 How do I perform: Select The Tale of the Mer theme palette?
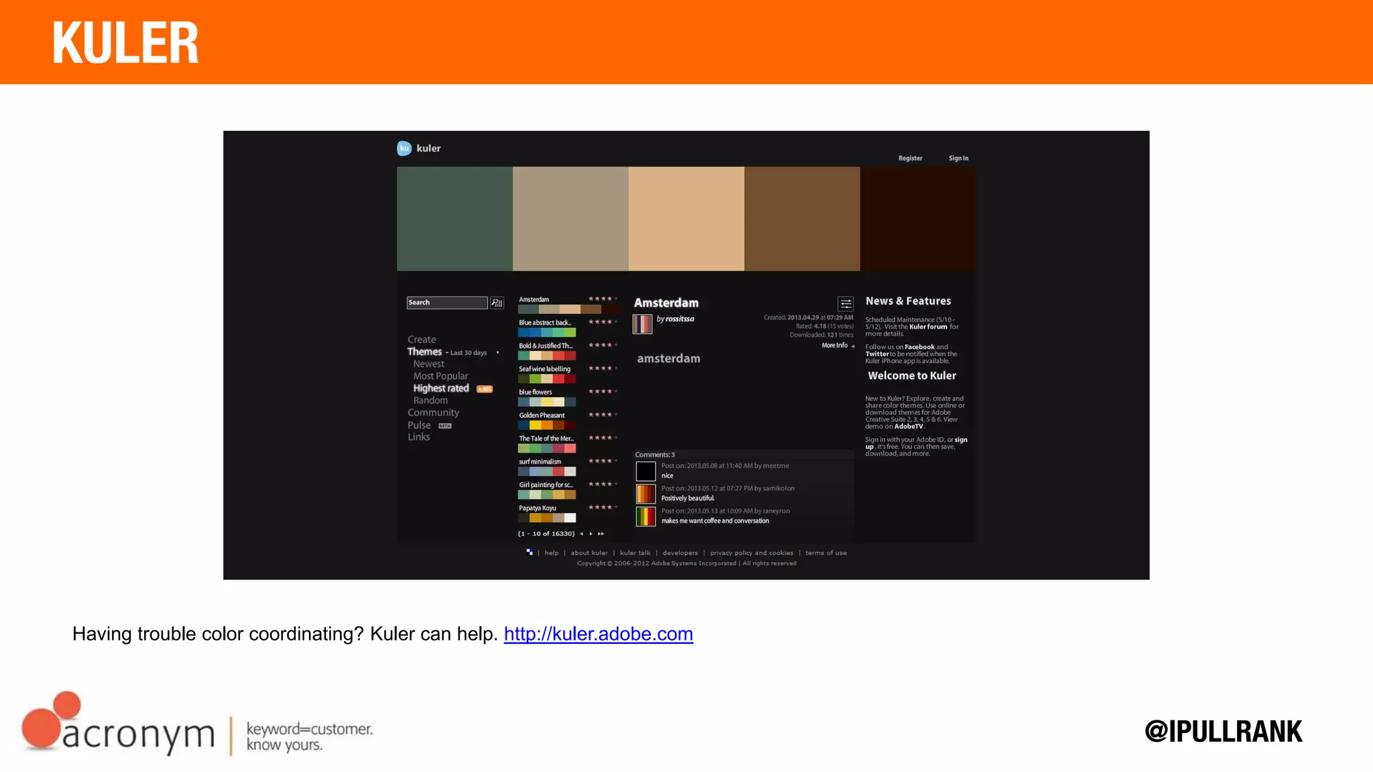pos(547,448)
